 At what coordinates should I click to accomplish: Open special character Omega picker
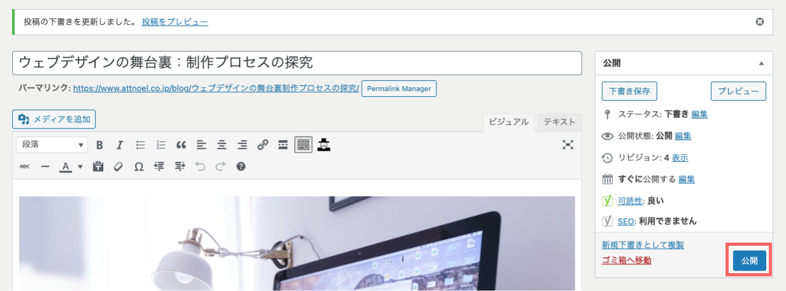click(x=138, y=167)
